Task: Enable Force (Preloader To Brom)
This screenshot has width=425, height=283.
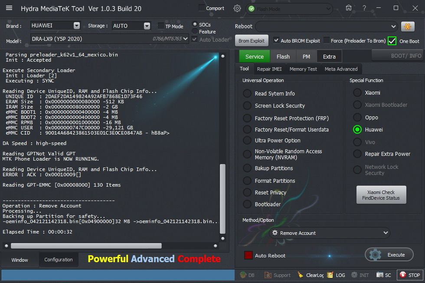Action: pos(326,40)
